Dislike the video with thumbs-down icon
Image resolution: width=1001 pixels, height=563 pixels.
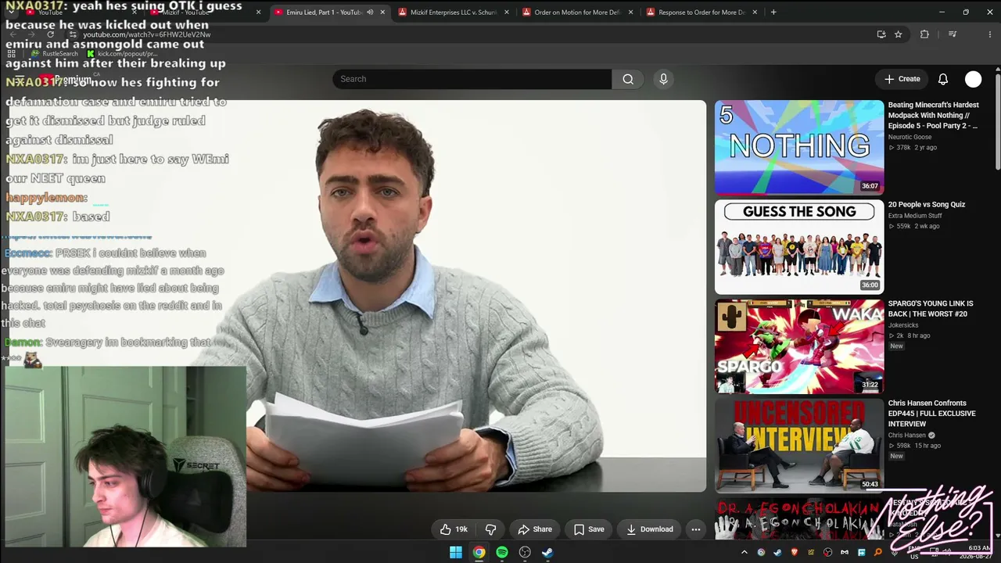(x=490, y=529)
